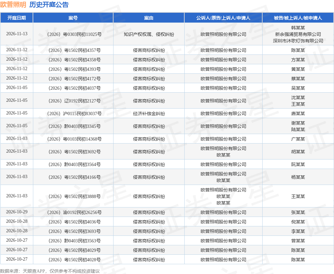This screenshot has width=334, height=274.
Task: Click defendant 新余强涌贸易有限公司
Action: [298, 34]
